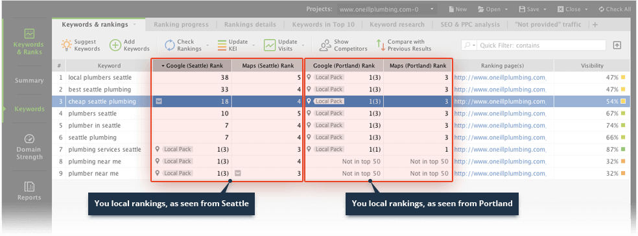This screenshot has height=236, width=638.
Task: Click the plus icon to add a tab
Action: click(x=595, y=25)
